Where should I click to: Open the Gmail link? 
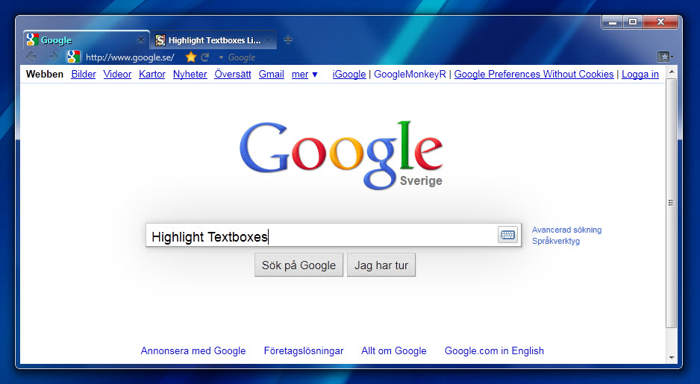point(272,74)
